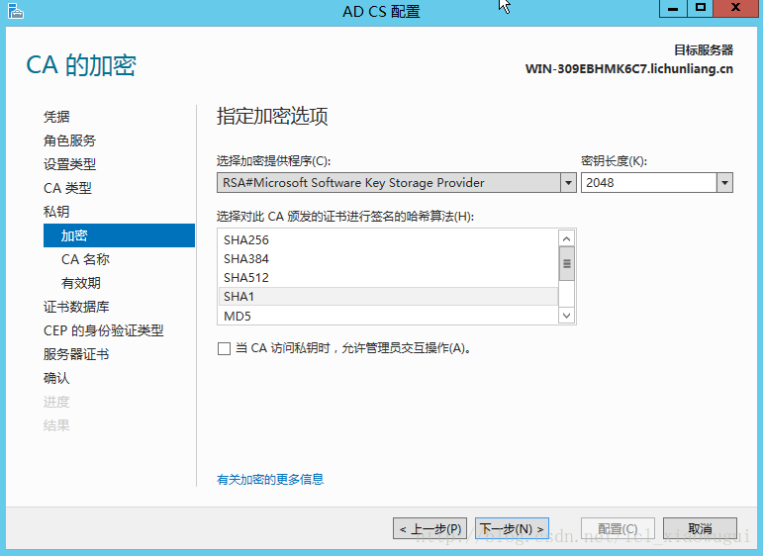This screenshot has width=763, height=556.
Task: Go to 有效期 step in sidebar
Action: [81, 283]
